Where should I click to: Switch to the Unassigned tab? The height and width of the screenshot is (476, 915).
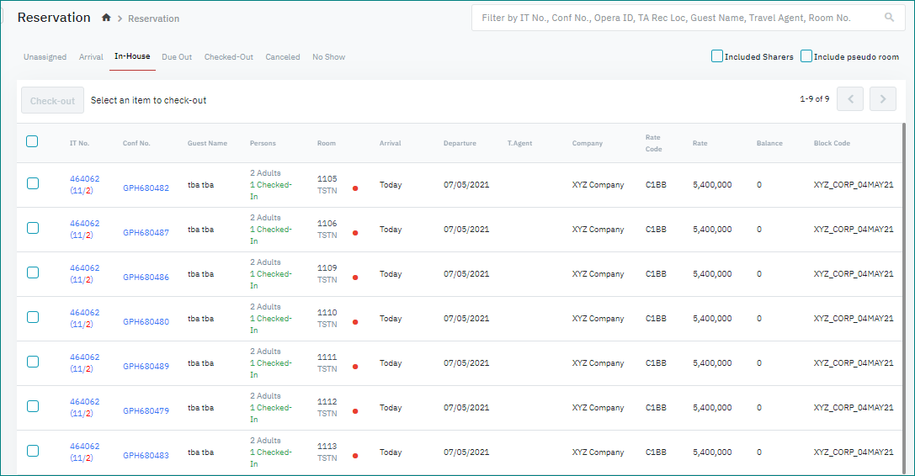[45, 57]
